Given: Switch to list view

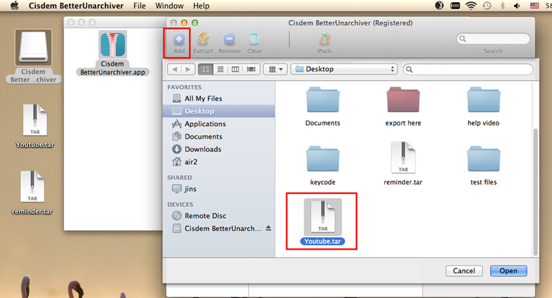Looking at the screenshot, I should (220, 69).
